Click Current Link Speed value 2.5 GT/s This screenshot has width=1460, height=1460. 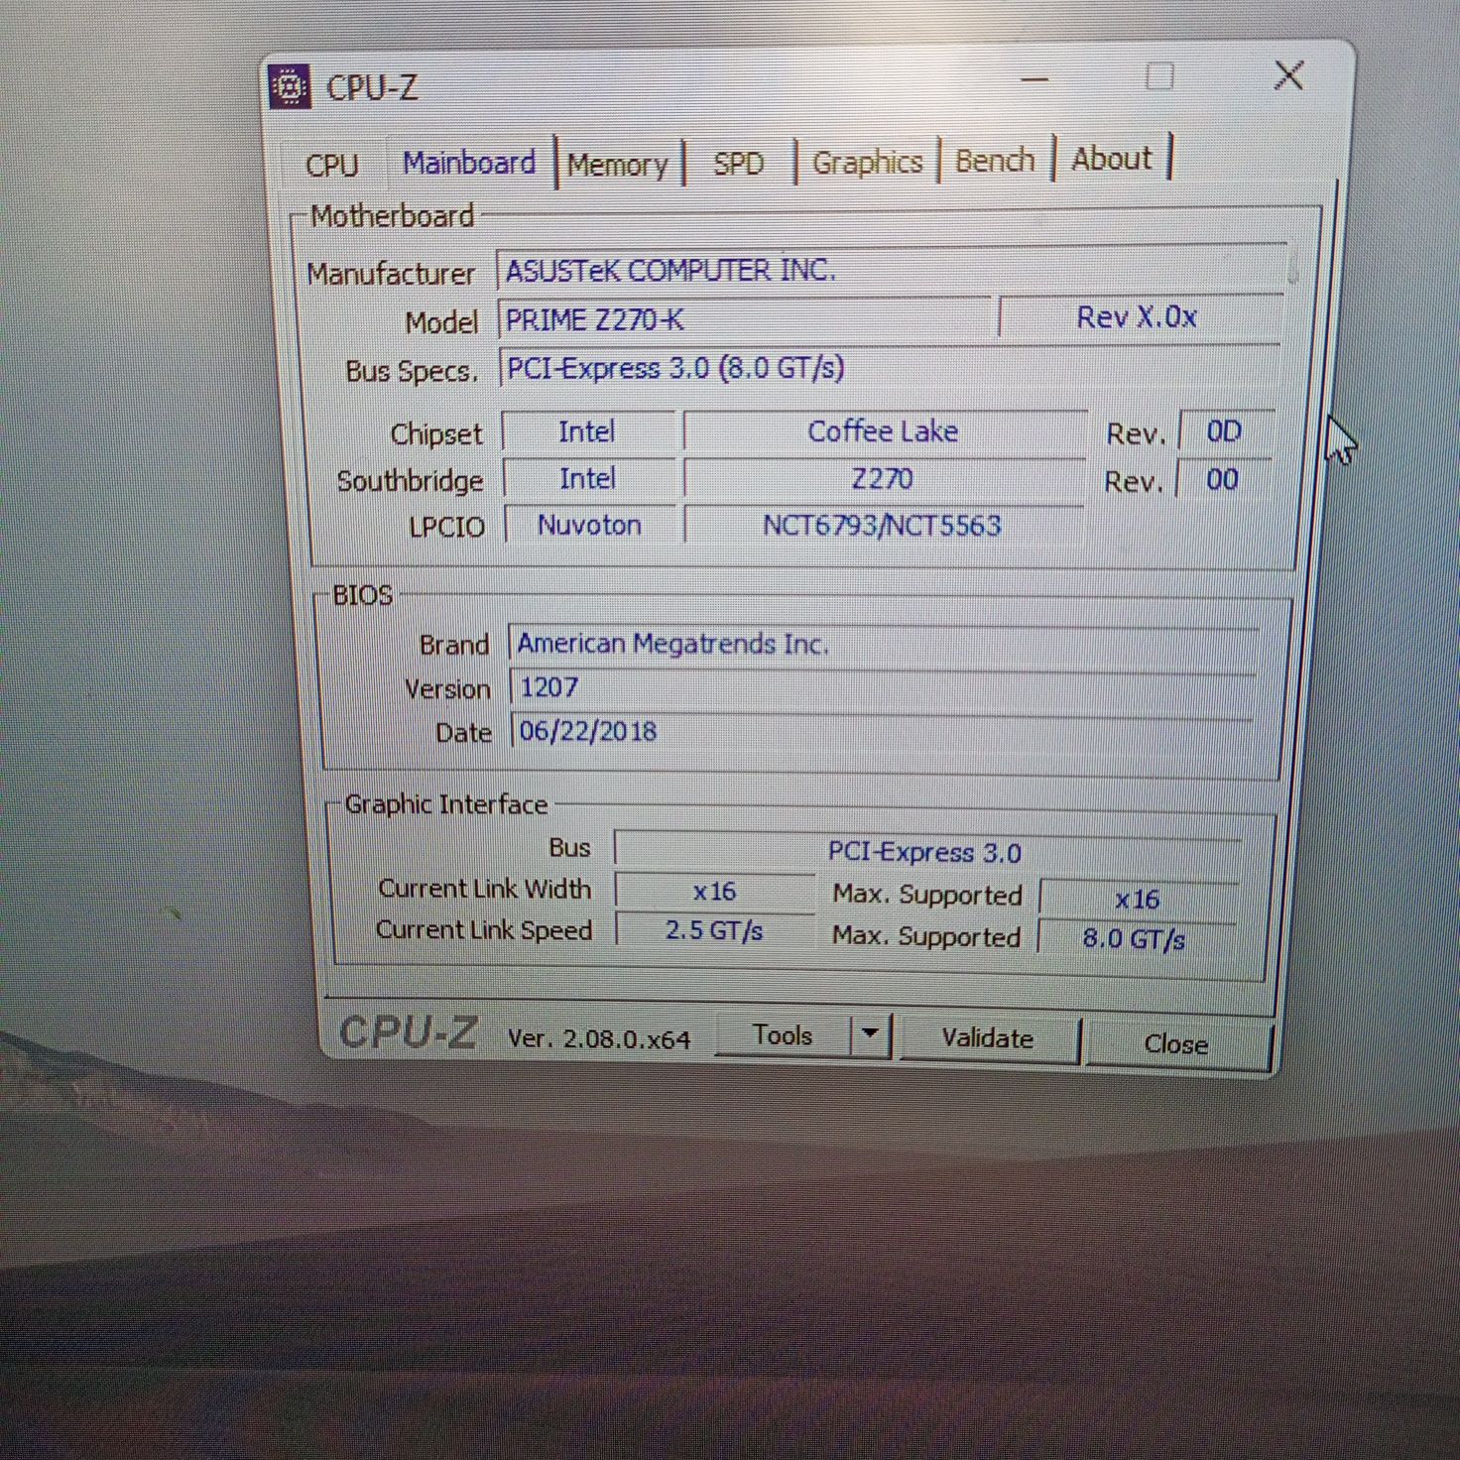tap(714, 930)
